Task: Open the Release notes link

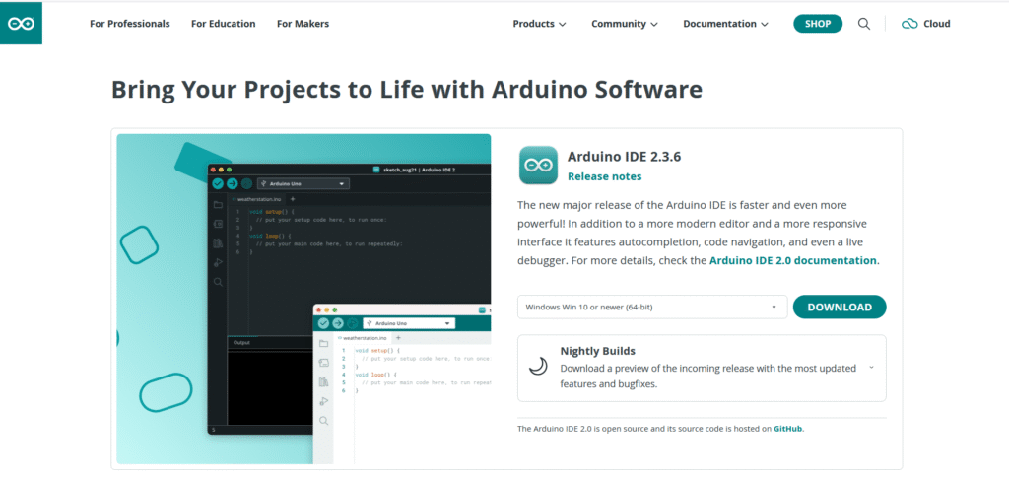Action: pos(604,176)
